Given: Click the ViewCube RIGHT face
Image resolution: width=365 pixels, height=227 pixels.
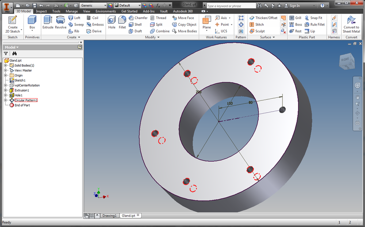Looking at the screenshot, I should pos(345,59).
